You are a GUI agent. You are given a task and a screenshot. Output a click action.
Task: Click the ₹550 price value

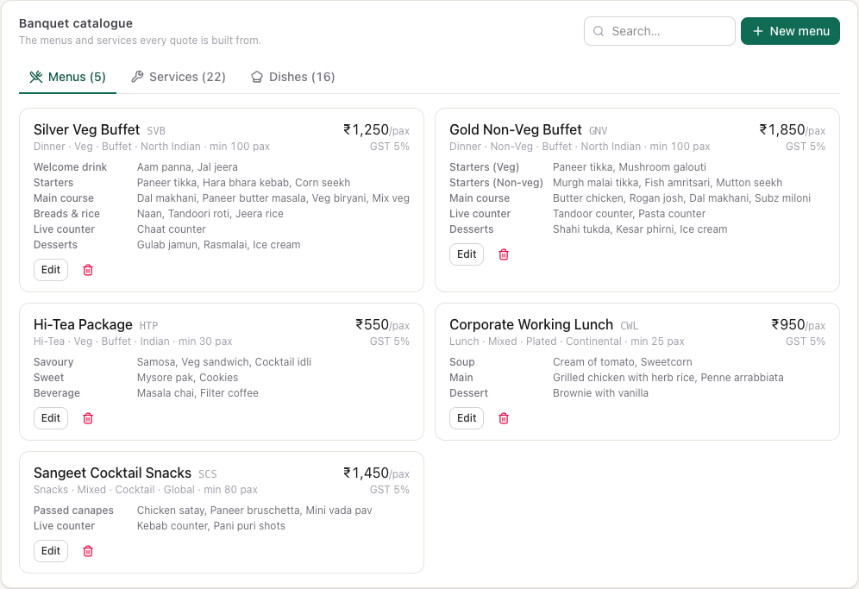(372, 325)
